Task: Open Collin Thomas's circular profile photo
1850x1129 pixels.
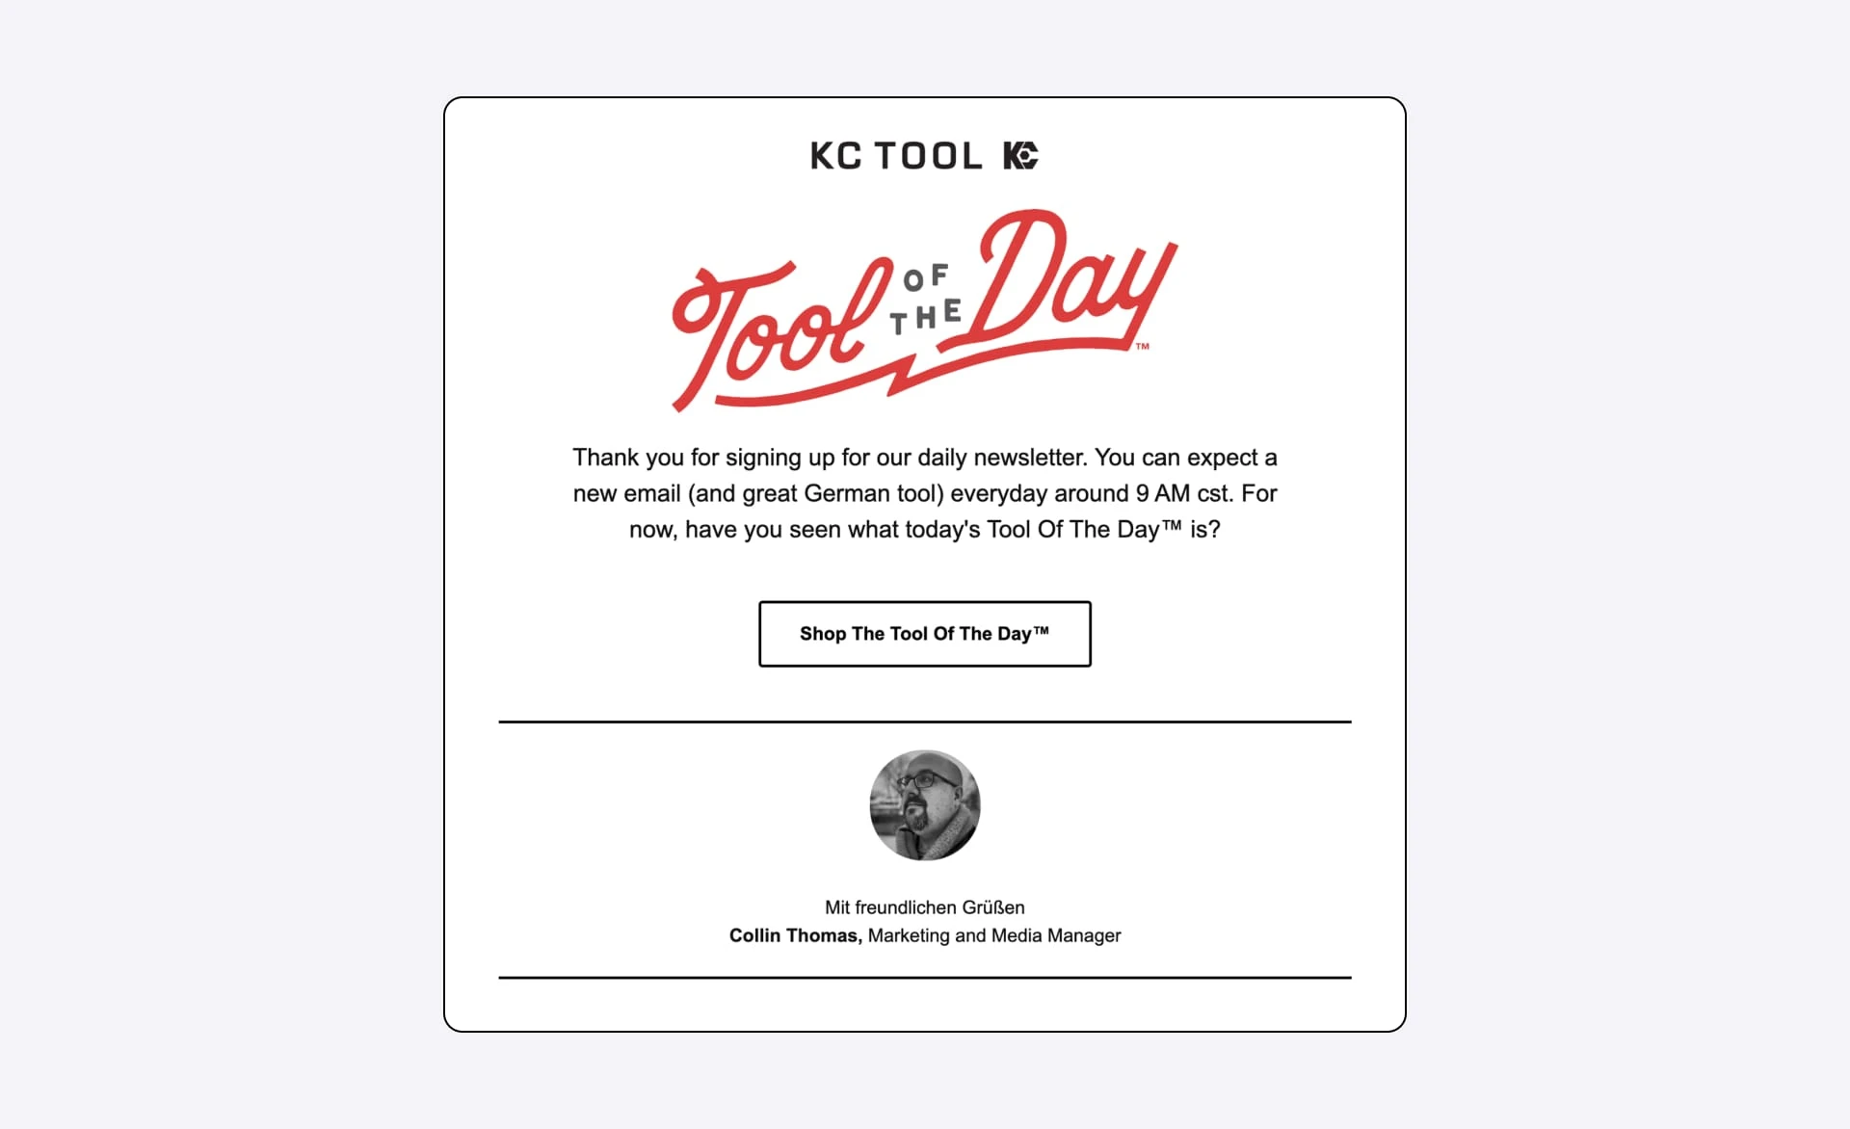Action: (925, 805)
